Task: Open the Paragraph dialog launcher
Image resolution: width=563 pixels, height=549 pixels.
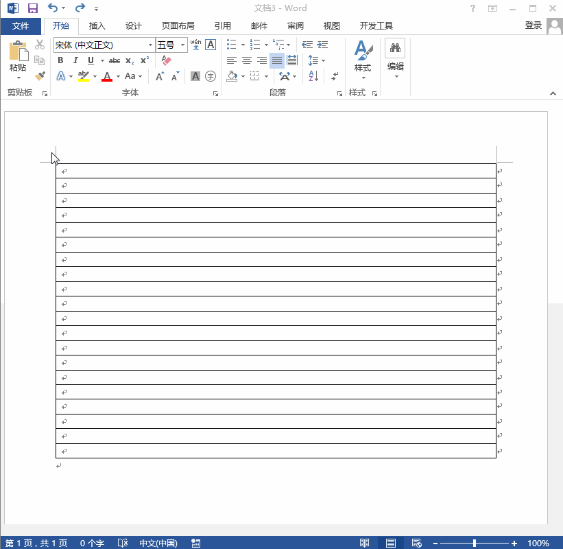Action: tap(339, 94)
